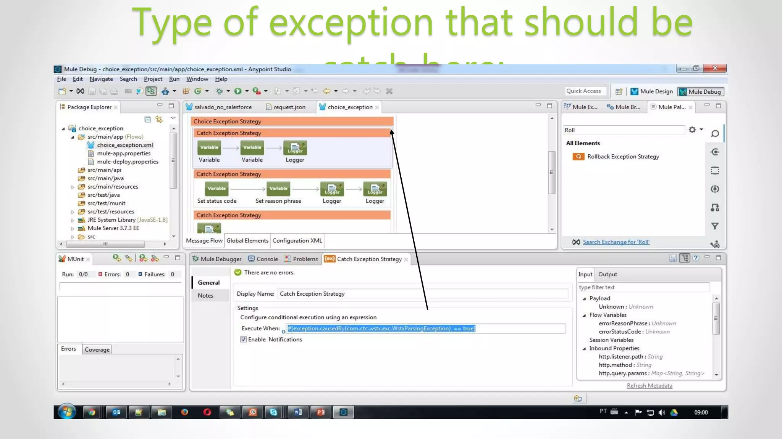Viewport: 782px width, 439px height.
Task: Click the New wizard toolbar icon
Action: pyautogui.click(x=62, y=91)
